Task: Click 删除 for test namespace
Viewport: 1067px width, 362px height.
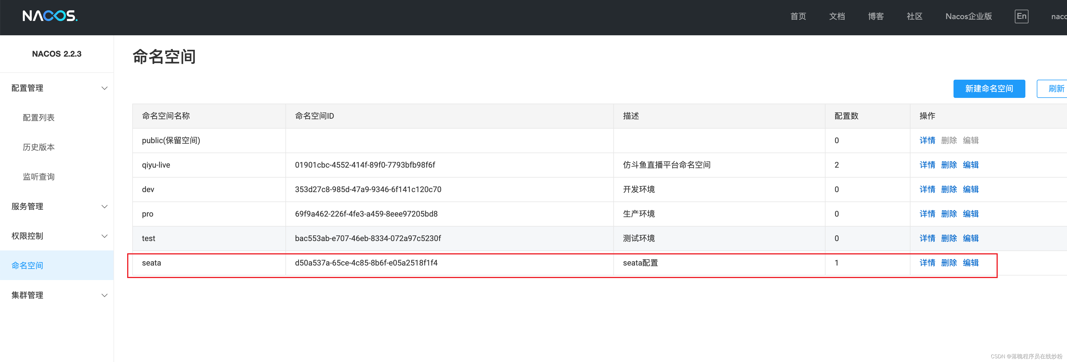Action: tap(949, 238)
